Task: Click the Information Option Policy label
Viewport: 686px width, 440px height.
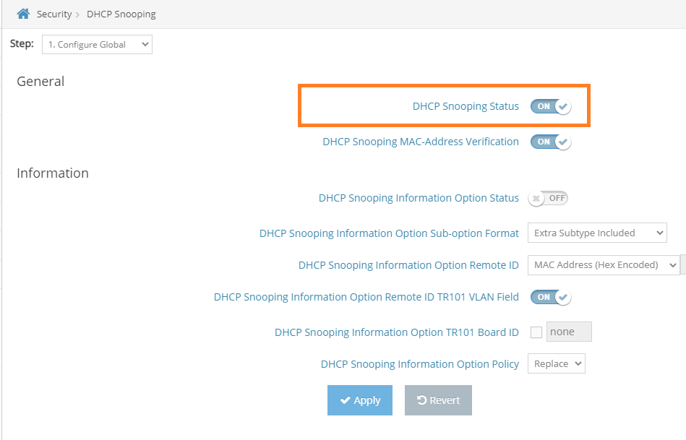Action: (420, 364)
